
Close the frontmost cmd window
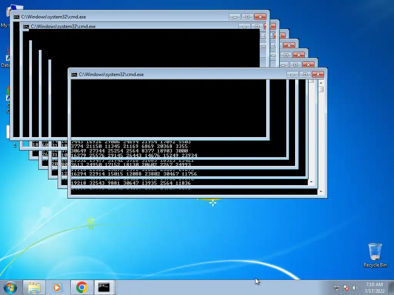click(318, 75)
